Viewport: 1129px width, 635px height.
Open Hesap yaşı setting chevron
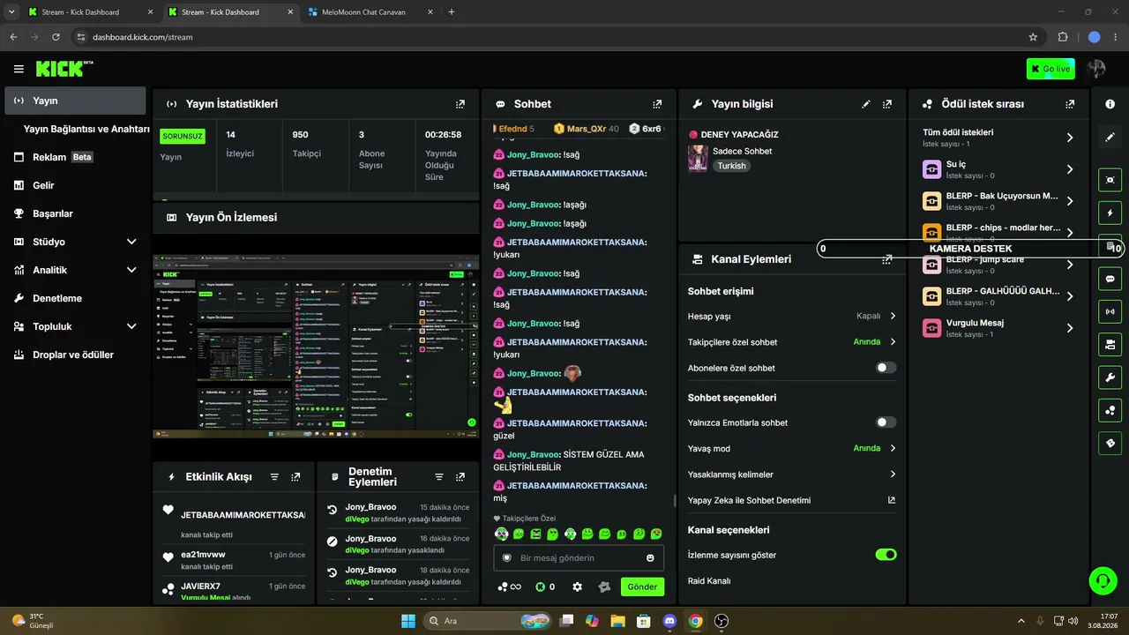click(893, 316)
